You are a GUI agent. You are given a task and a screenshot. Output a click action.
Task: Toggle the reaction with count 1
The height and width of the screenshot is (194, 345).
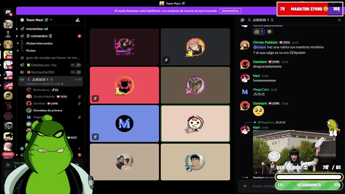[258, 32]
